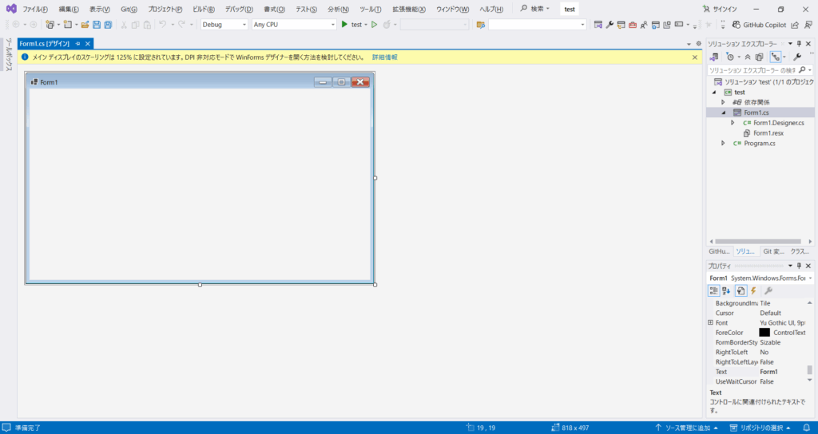This screenshot has height=434, width=818.
Task: Open the ビルド(B) menu
Action: coord(204,9)
